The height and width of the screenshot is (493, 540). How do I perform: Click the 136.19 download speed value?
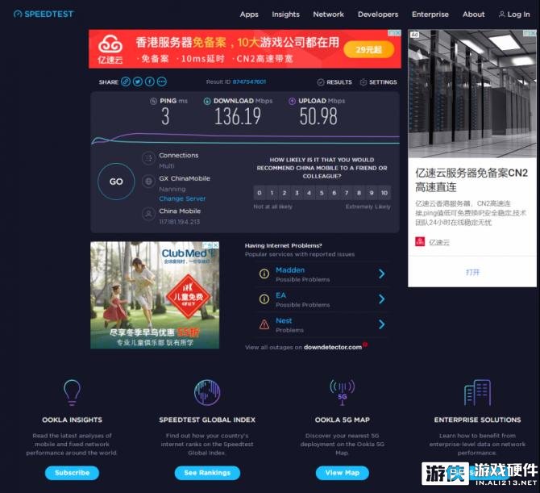pos(238,116)
